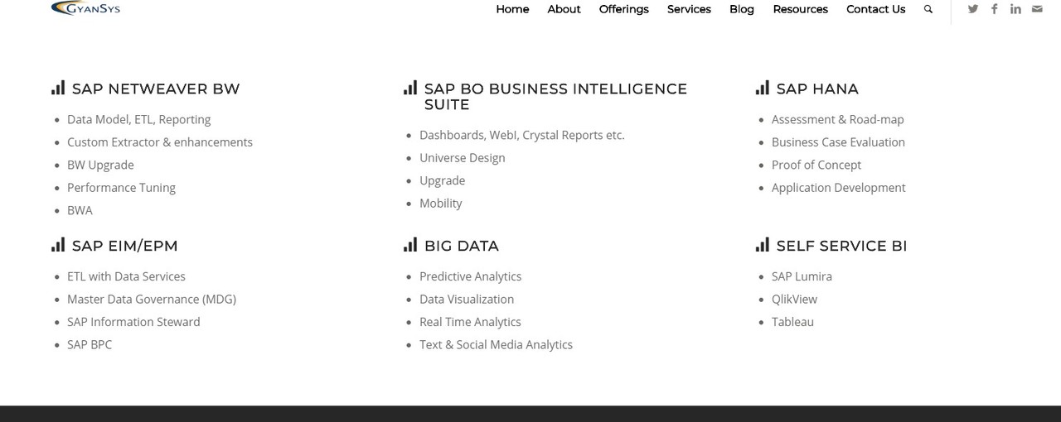
Task: Click the GyanSys logo
Action: coord(85,8)
